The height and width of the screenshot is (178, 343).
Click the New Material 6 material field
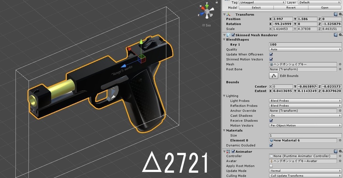click(x=303, y=141)
